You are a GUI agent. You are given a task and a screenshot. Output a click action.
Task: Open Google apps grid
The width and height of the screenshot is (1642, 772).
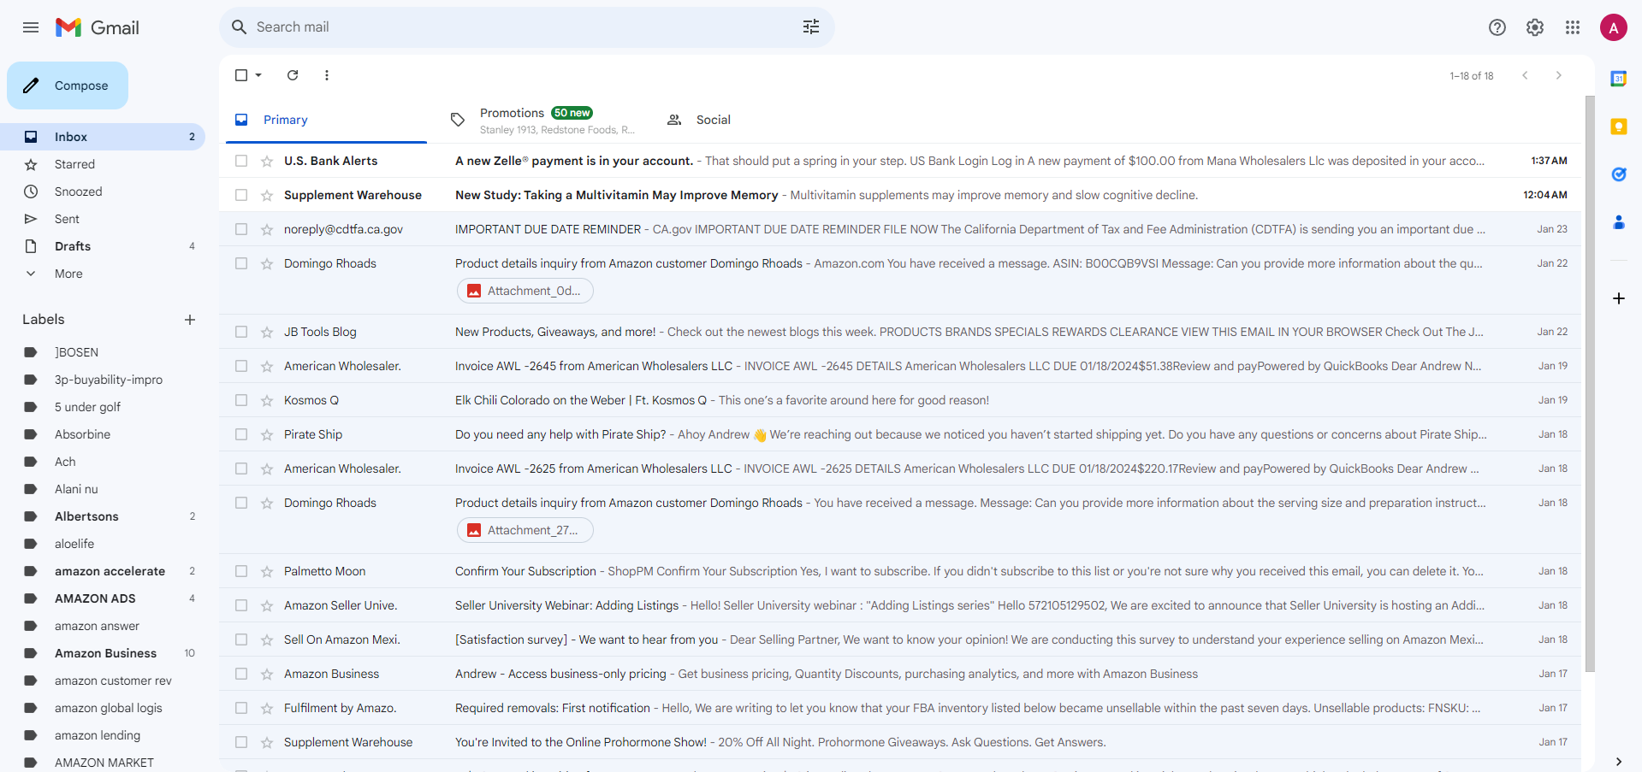point(1573,27)
